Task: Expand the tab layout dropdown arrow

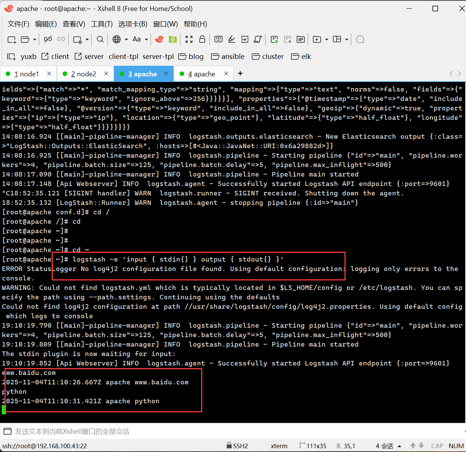Action: coord(347,39)
